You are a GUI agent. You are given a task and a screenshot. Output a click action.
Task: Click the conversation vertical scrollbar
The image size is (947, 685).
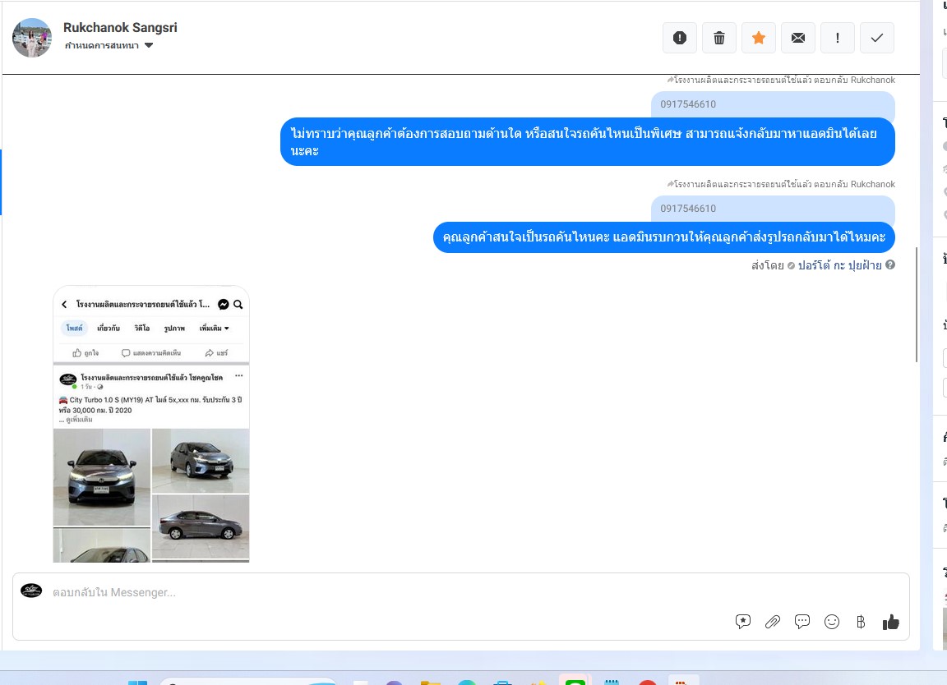tap(917, 305)
